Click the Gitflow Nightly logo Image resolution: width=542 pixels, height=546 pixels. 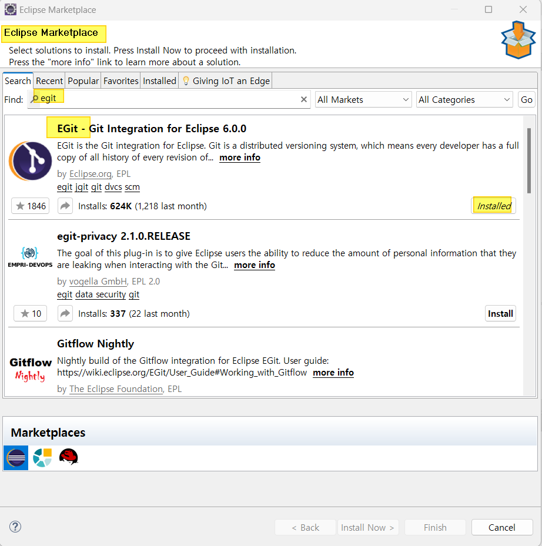tap(31, 370)
